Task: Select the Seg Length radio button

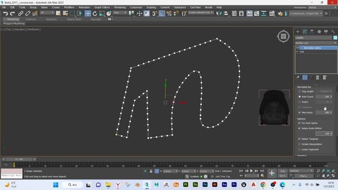Action: click(x=299, y=91)
